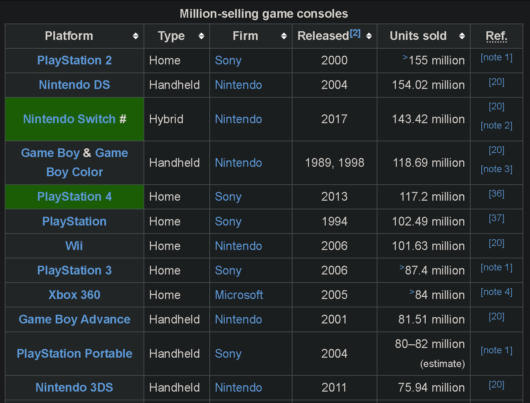The image size is (530, 403).
Task: Open reference [36] for PlayStation 4
Action: pyautogui.click(x=496, y=194)
